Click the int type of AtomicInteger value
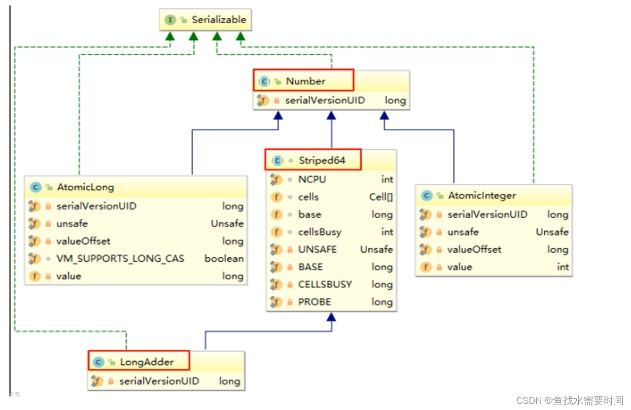The height and width of the screenshot is (410, 631). coord(563,267)
